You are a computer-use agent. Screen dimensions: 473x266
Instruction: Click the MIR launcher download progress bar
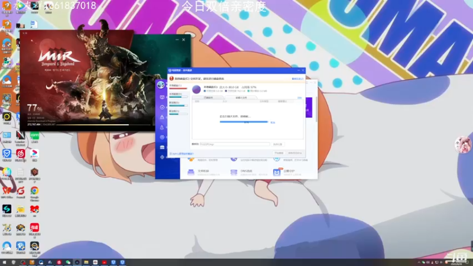(x=103, y=125)
